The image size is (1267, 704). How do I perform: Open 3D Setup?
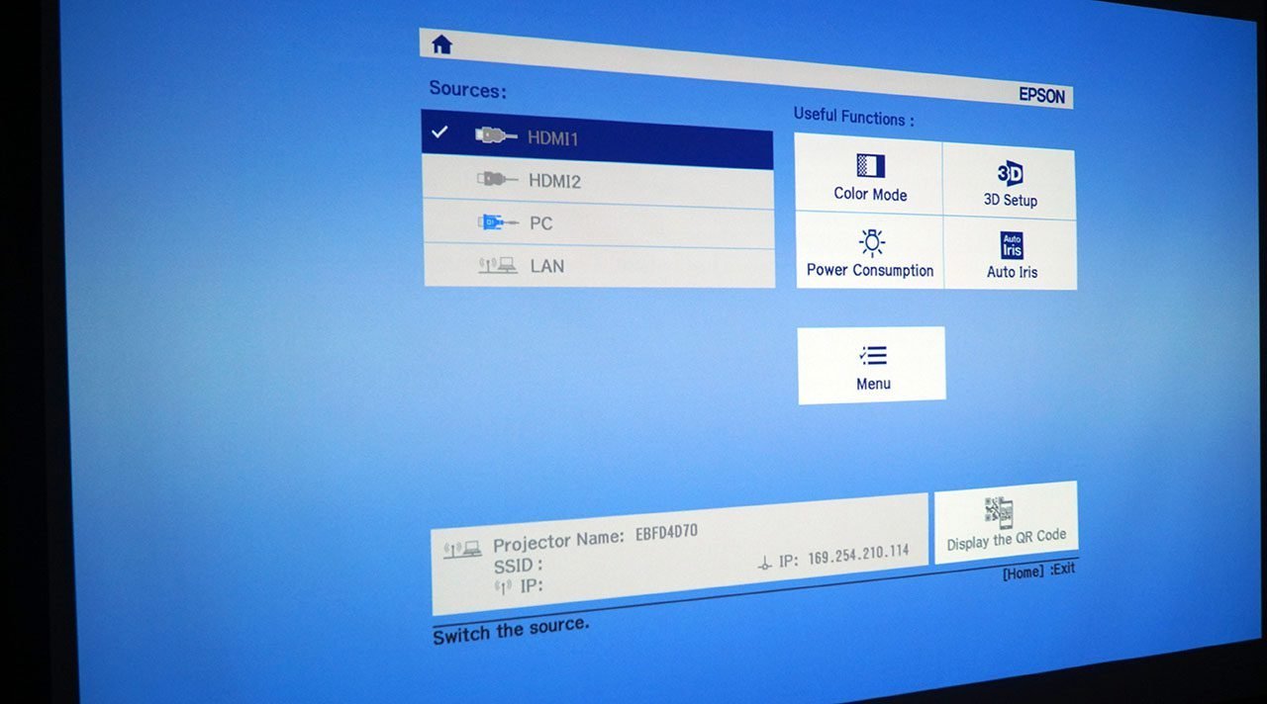click(1010, 183)
